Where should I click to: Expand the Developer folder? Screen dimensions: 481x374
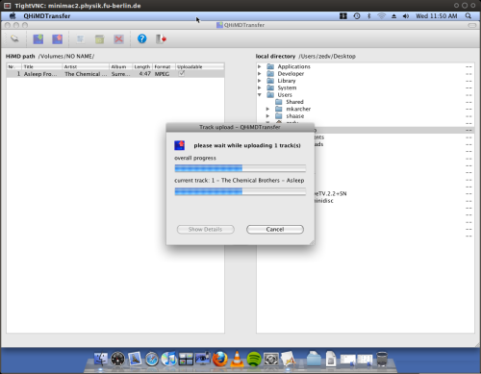pyautogui.click(x=260, y=73)
